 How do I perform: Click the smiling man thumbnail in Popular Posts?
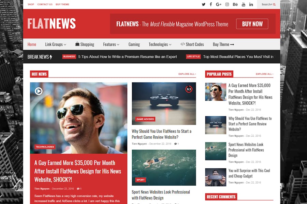coord(216,92)
